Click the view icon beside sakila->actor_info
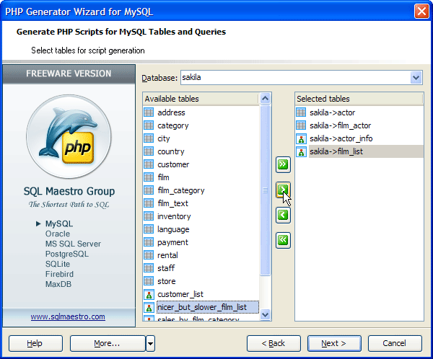 point(301,138)
